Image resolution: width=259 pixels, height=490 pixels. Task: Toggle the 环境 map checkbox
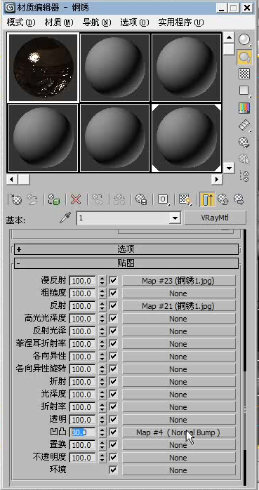[x=113, y=470]
